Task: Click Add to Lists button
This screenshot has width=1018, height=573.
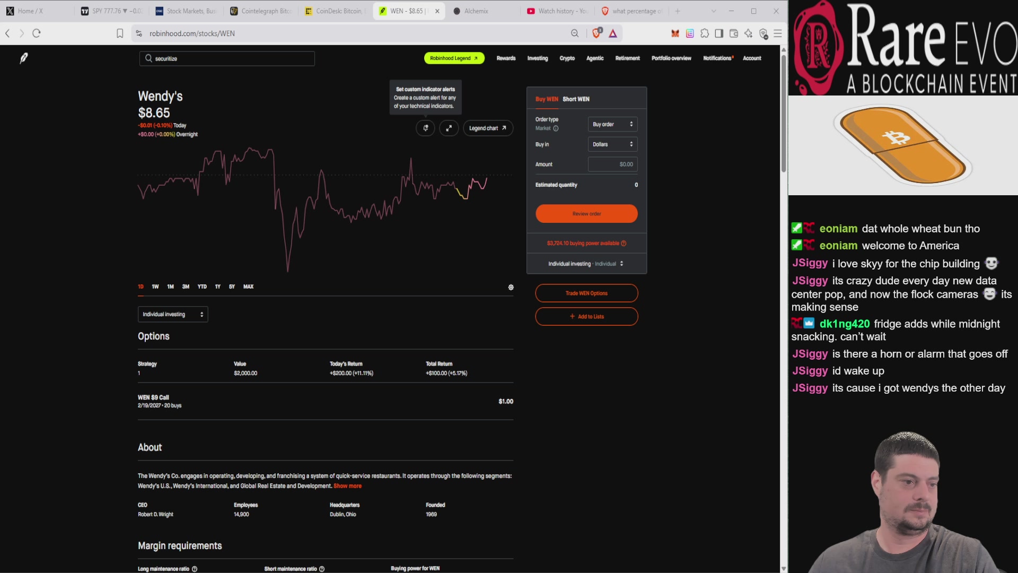Action: tap(586, 317)
